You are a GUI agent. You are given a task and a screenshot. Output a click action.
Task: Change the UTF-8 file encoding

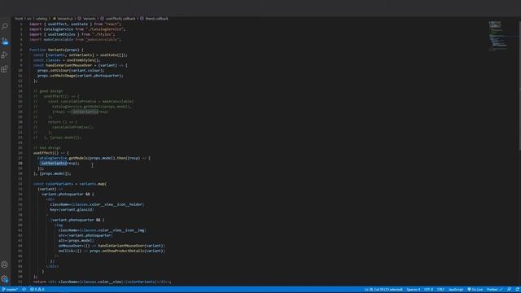point(428,290)
